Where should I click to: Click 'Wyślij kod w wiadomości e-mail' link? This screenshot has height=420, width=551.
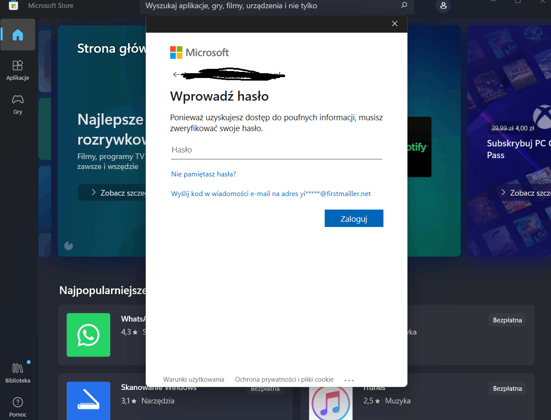point(271,194)
